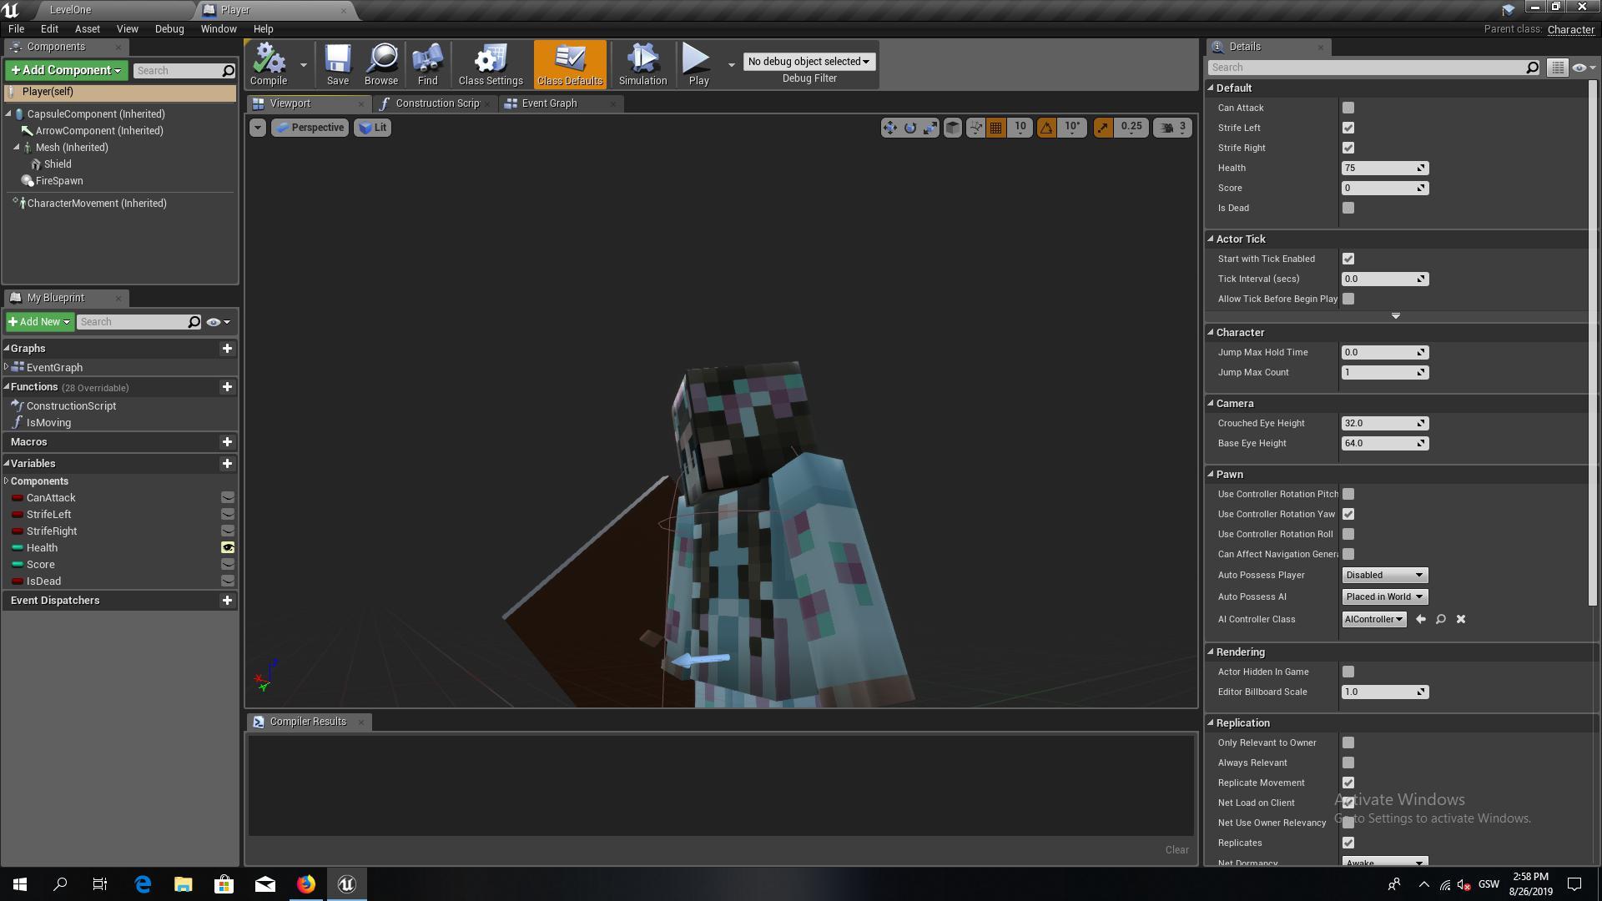This screenshot has width=1602, height=901.
Task: Open debug object selection dropdown
Action: (809, 61)
